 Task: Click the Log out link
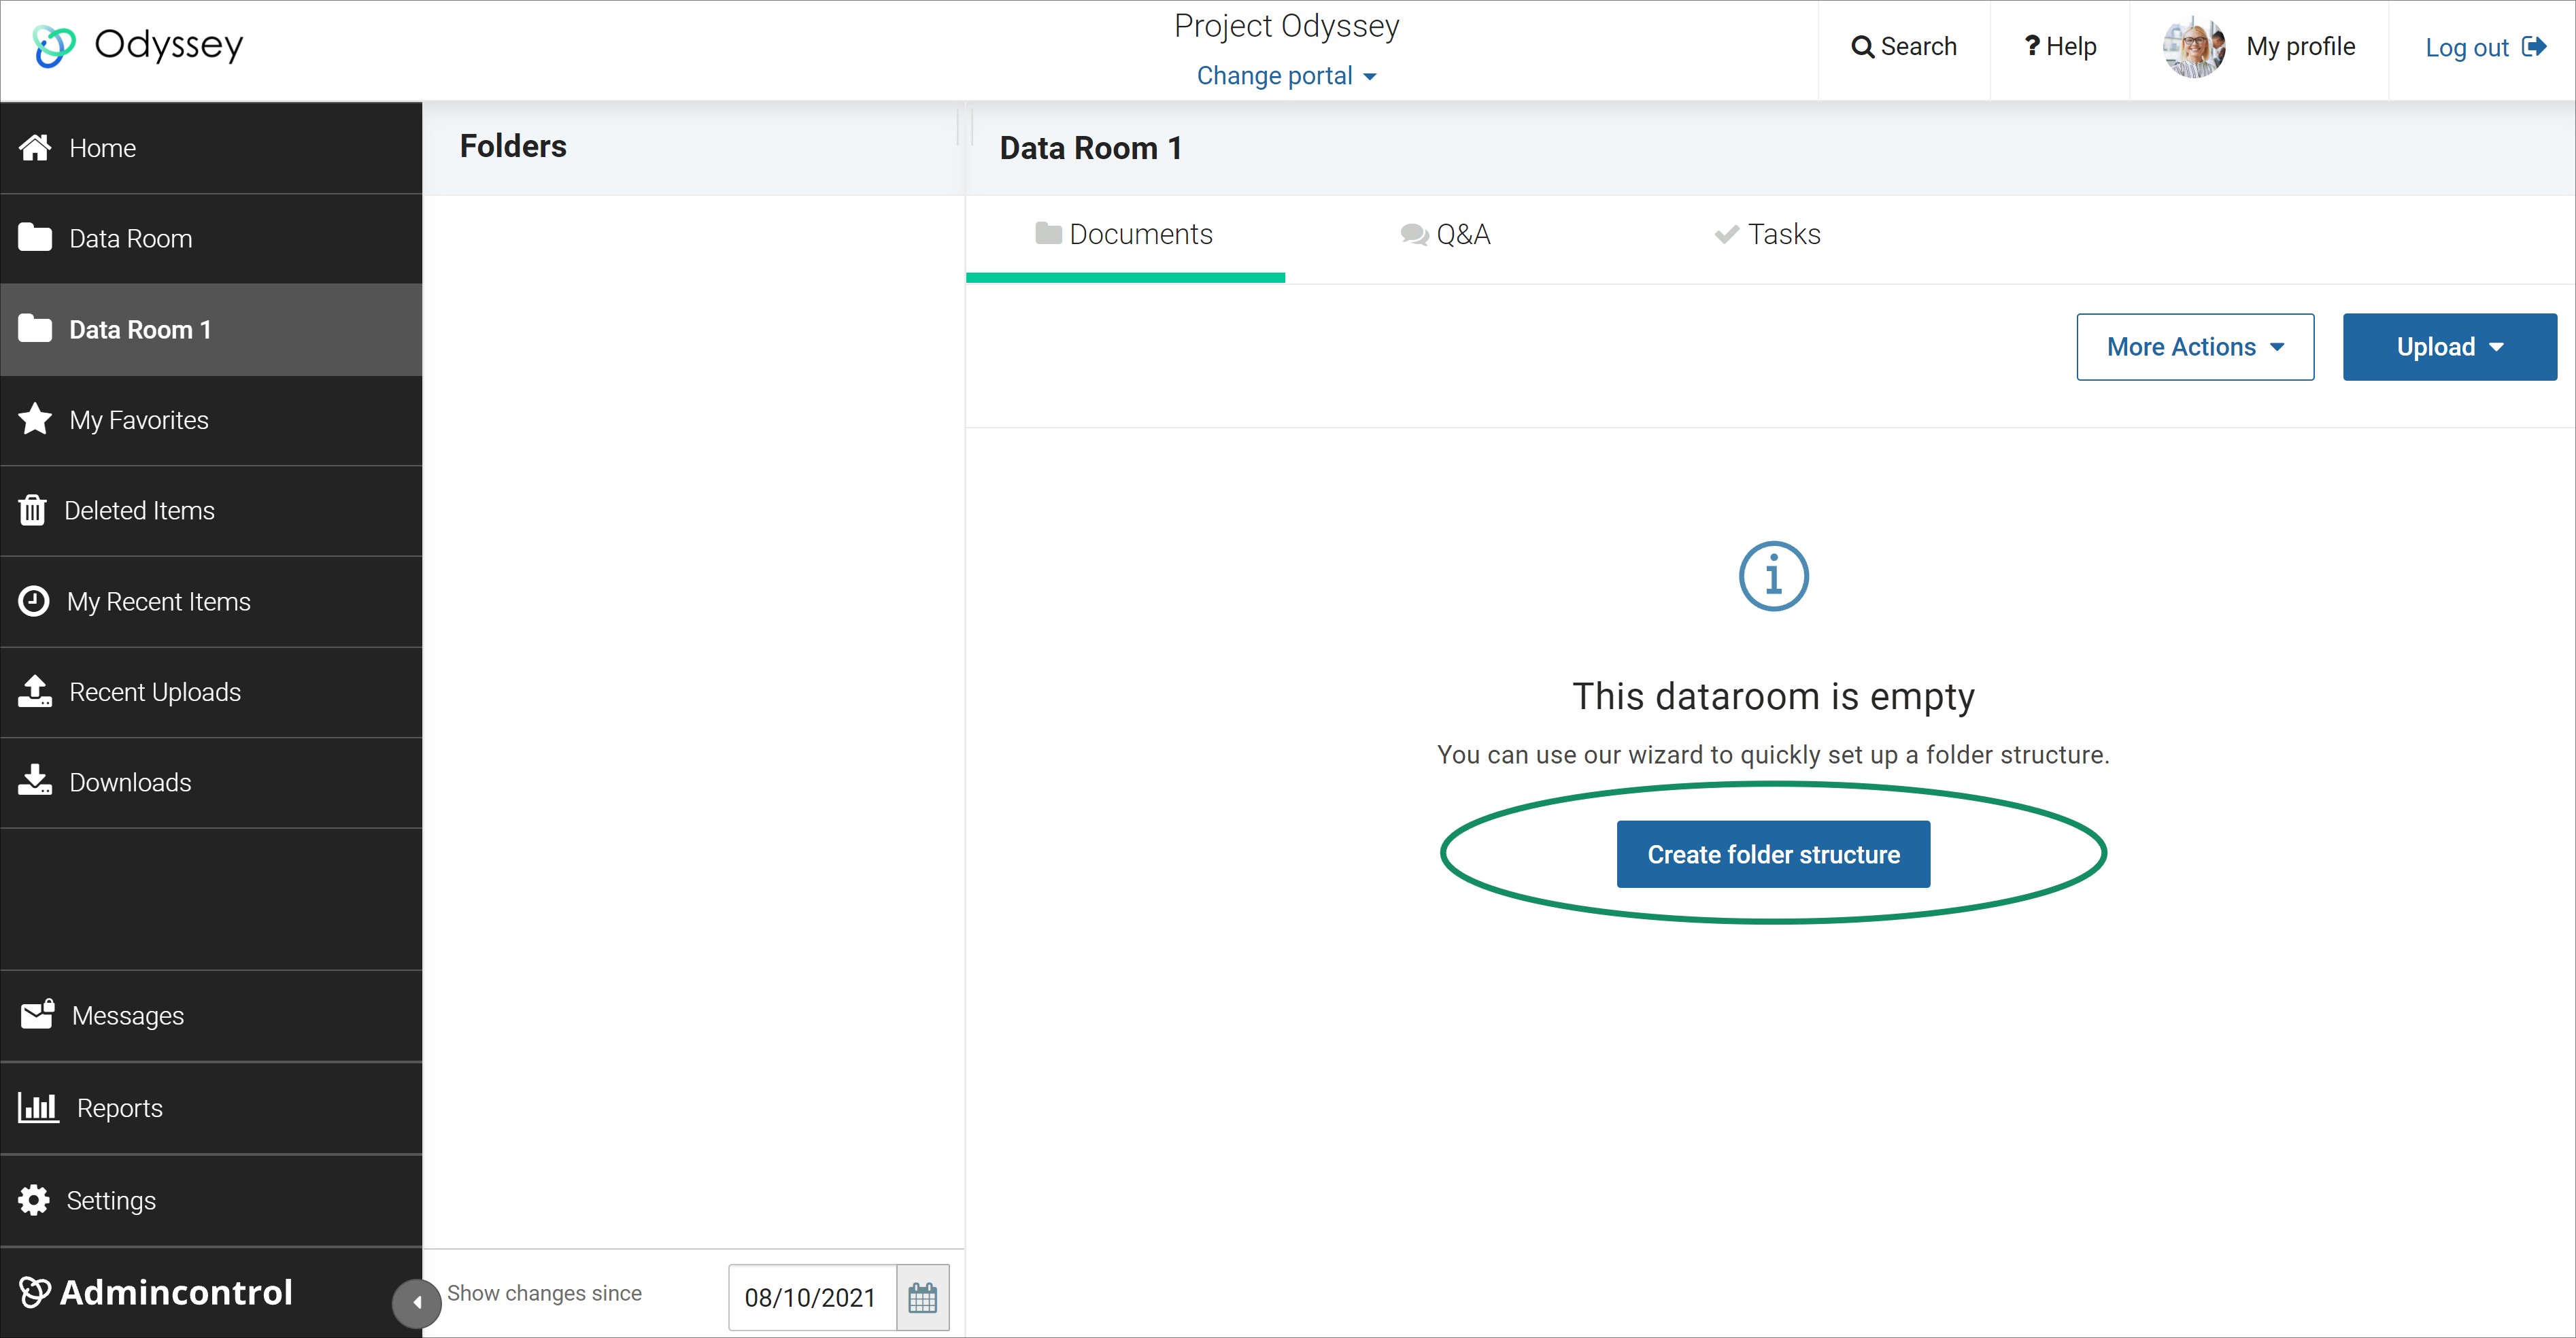(x=2485, y=47)
